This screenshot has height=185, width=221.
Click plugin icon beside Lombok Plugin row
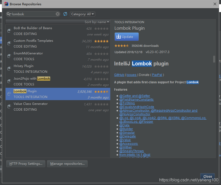click(9, 94)
